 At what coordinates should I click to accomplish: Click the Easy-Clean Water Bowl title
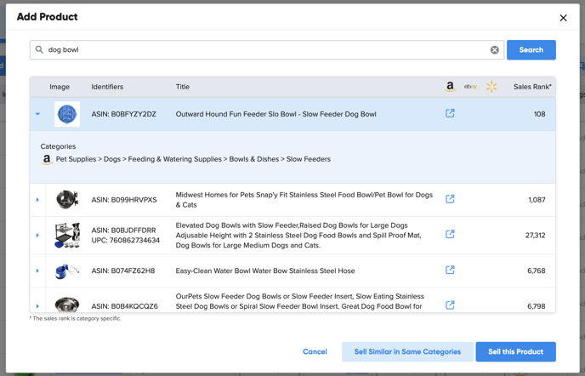[265, 271]
